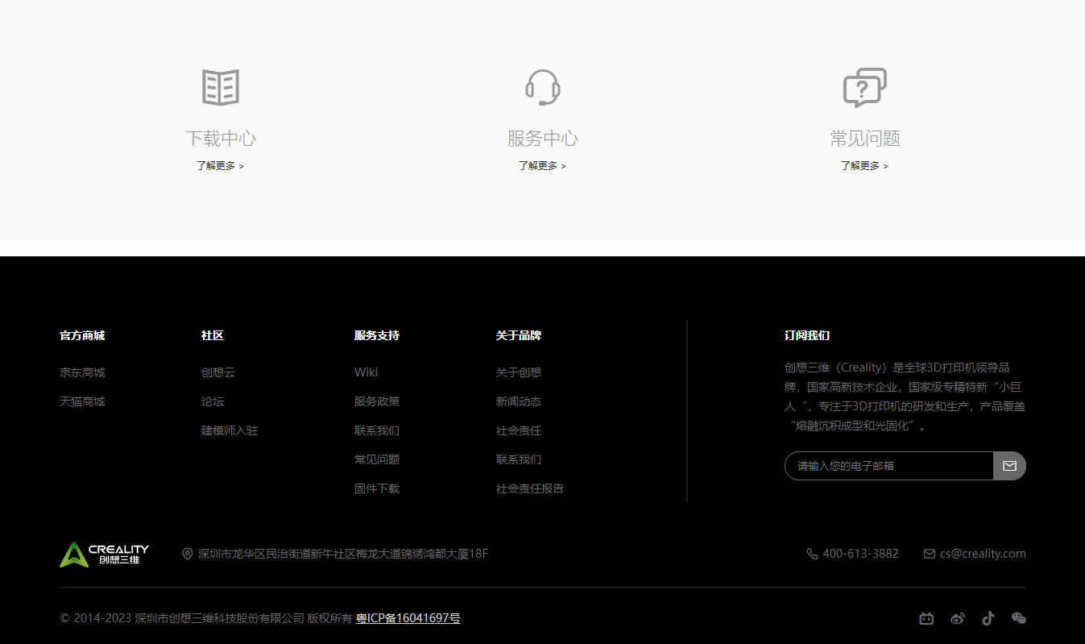Open the Douyin (TikTok) icon
The width and height of the screenshot is (1085, 644).
pyautogui.click(x=988, y=618)
